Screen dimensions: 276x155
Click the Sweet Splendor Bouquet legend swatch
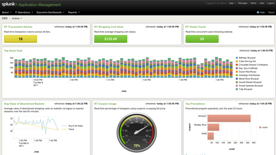237,86
